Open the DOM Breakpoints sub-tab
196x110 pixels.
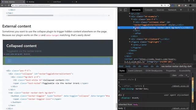pyautogui.click(x=154, y=71)
